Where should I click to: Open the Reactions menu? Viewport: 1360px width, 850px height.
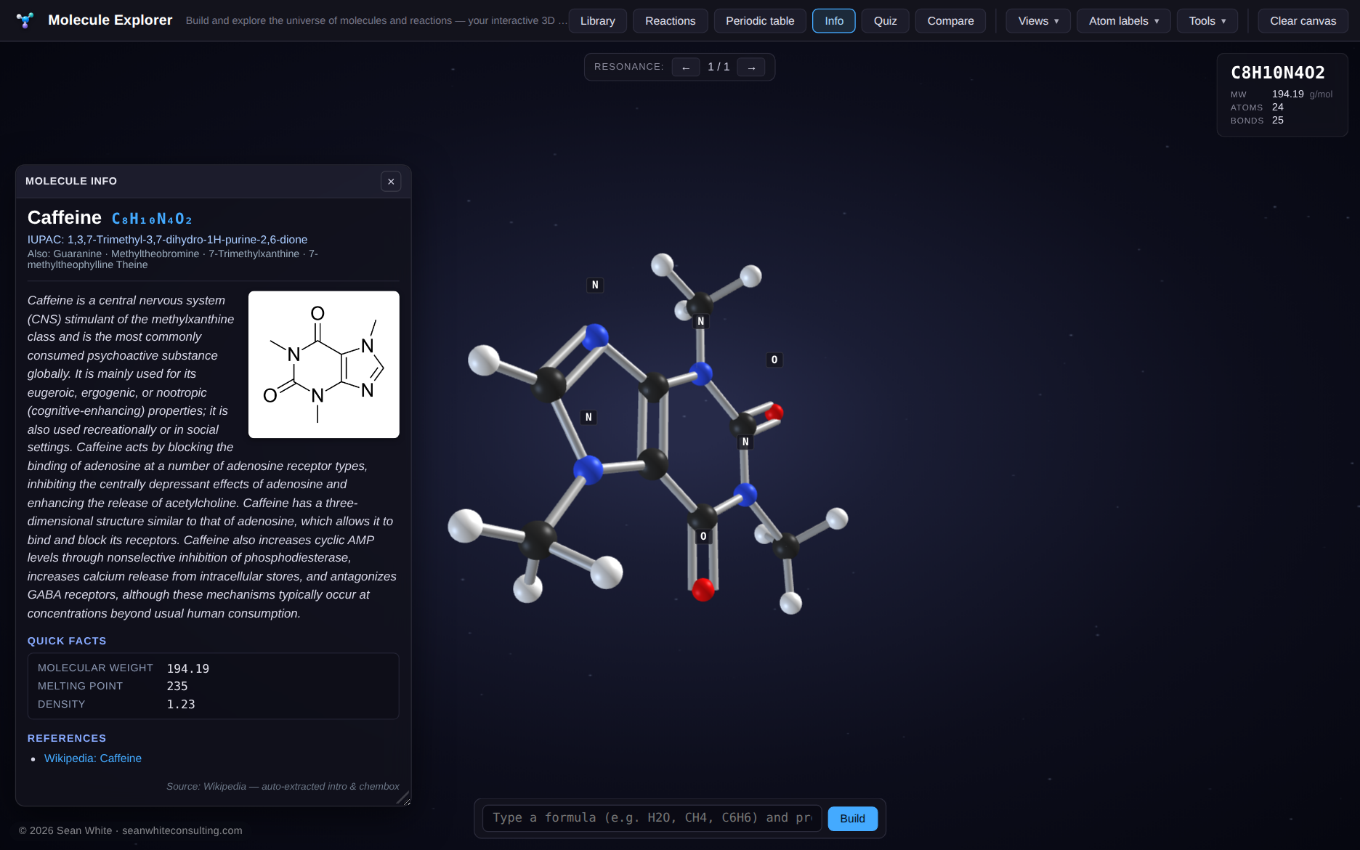[671, 21]
